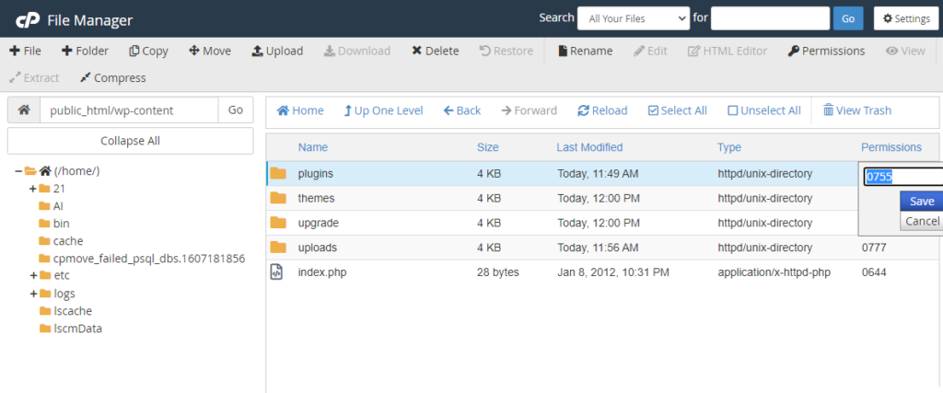This screenshot has height=393, width=943.
Task: Collapse the (/home/) tree root
Action: click(18, 170)
